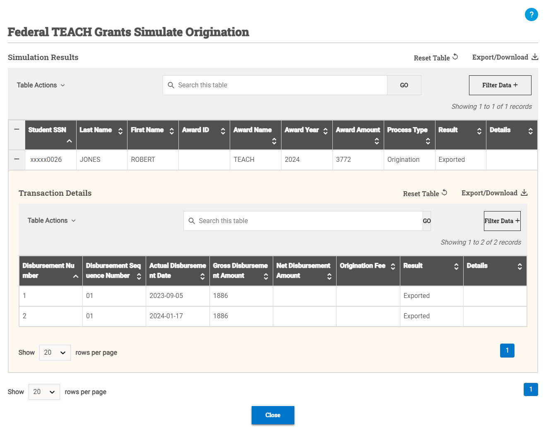This screenshot has width=546, height=435.
Task: Click search magnifier in Transaction Details
Action: [x=192, y=221]
